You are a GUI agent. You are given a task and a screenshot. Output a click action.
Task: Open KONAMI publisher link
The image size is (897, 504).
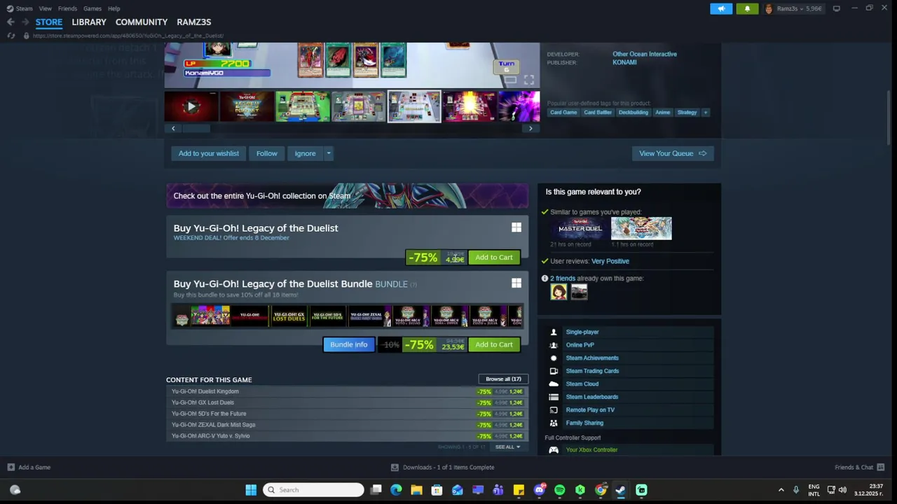(624, 62)
